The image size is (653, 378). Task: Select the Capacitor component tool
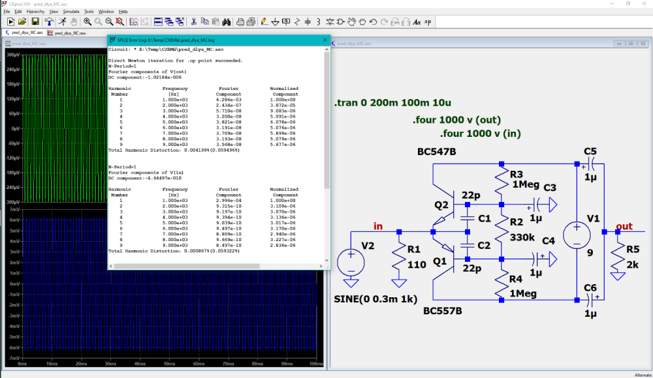pyautogui.click(x=308, y=22)
